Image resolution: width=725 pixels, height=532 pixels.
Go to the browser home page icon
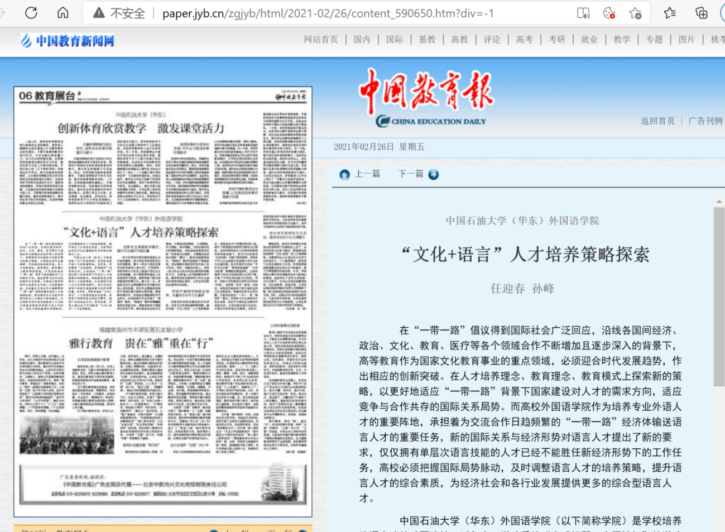point(63,13)
